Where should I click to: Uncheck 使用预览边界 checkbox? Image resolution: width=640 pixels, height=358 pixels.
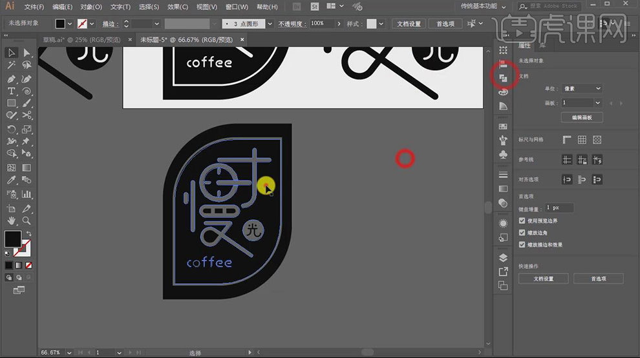click(x=522, y=221)
